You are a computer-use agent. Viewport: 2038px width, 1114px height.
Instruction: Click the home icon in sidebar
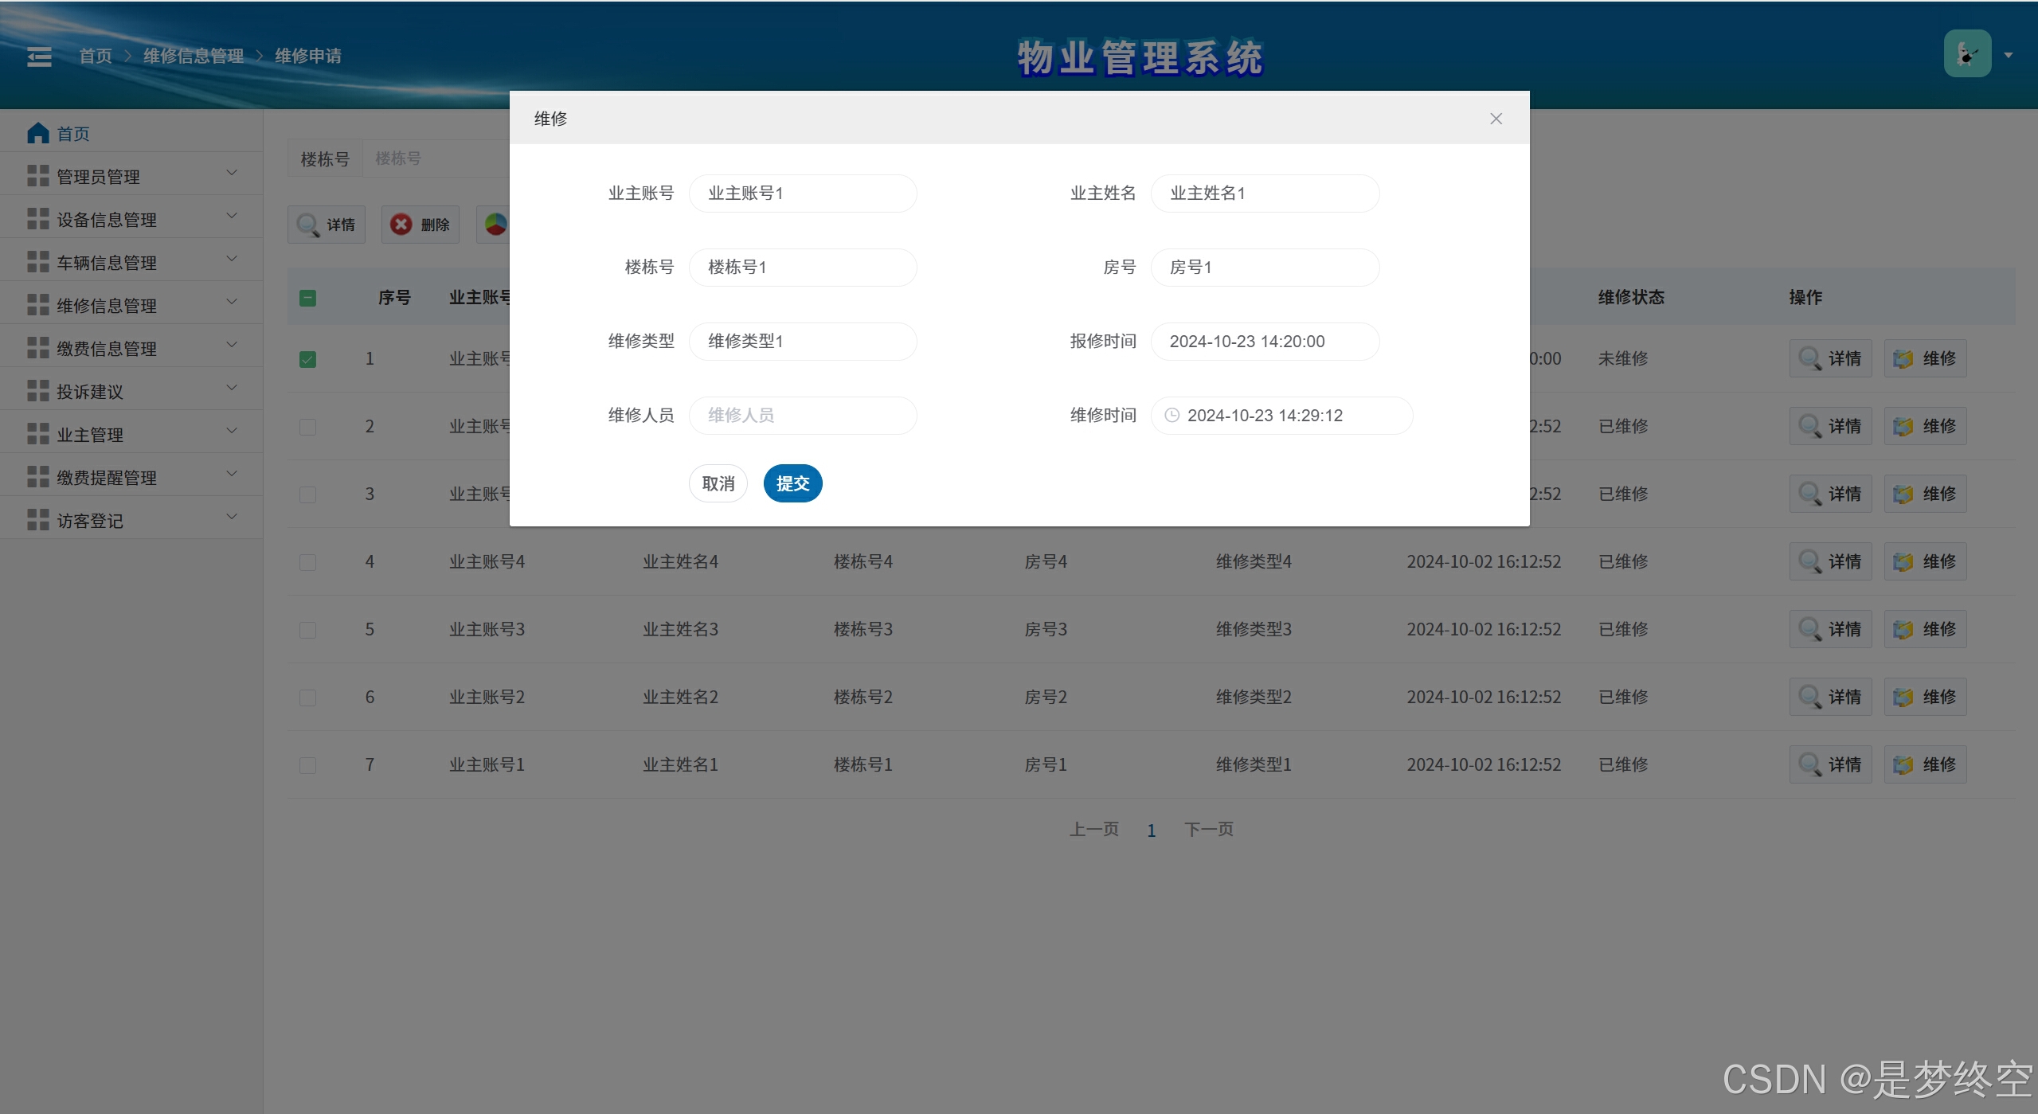[38, 133]
